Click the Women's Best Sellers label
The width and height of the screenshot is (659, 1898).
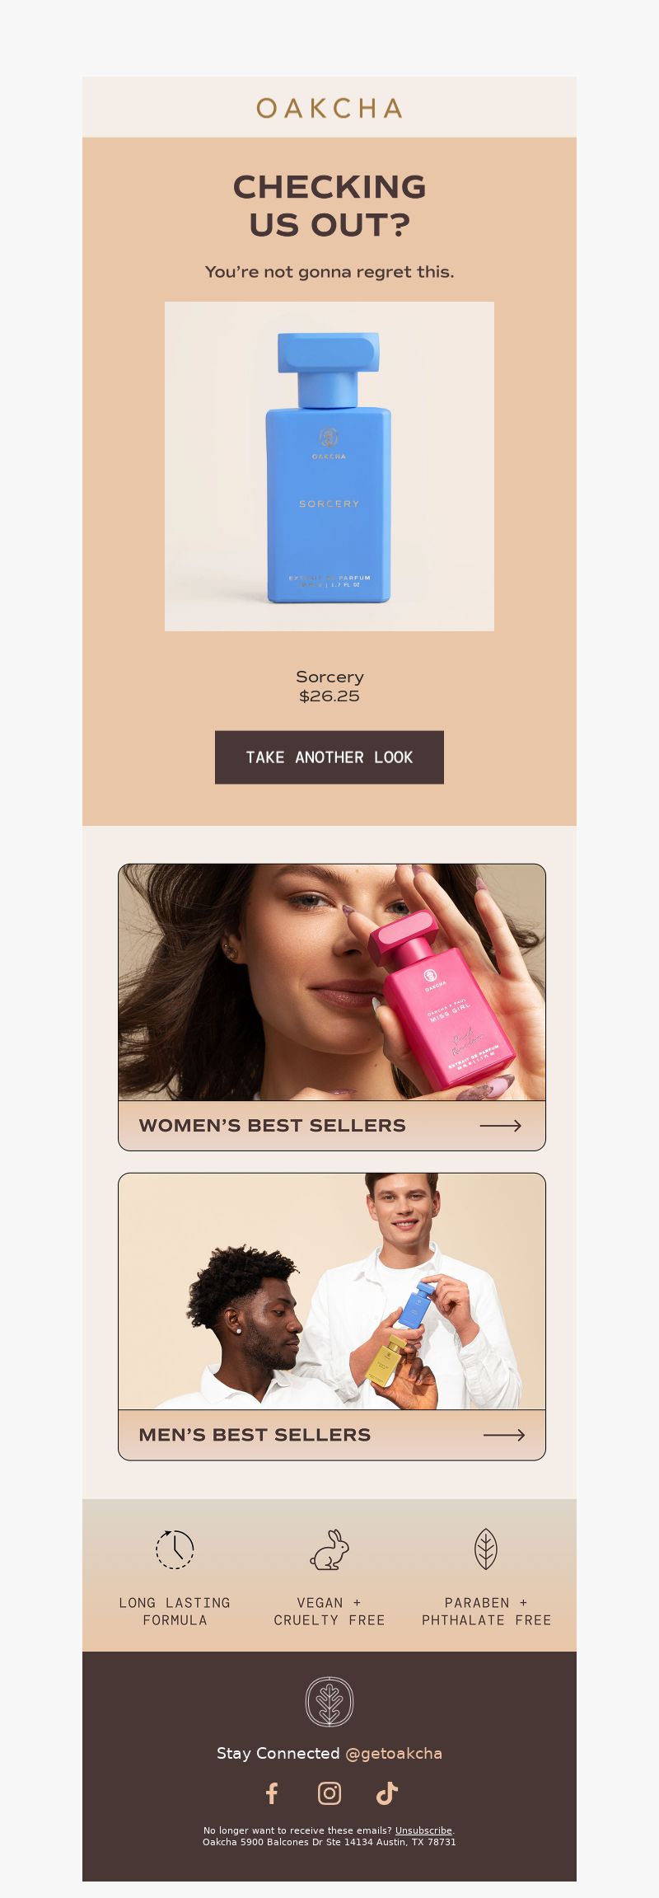(273, 1126)
